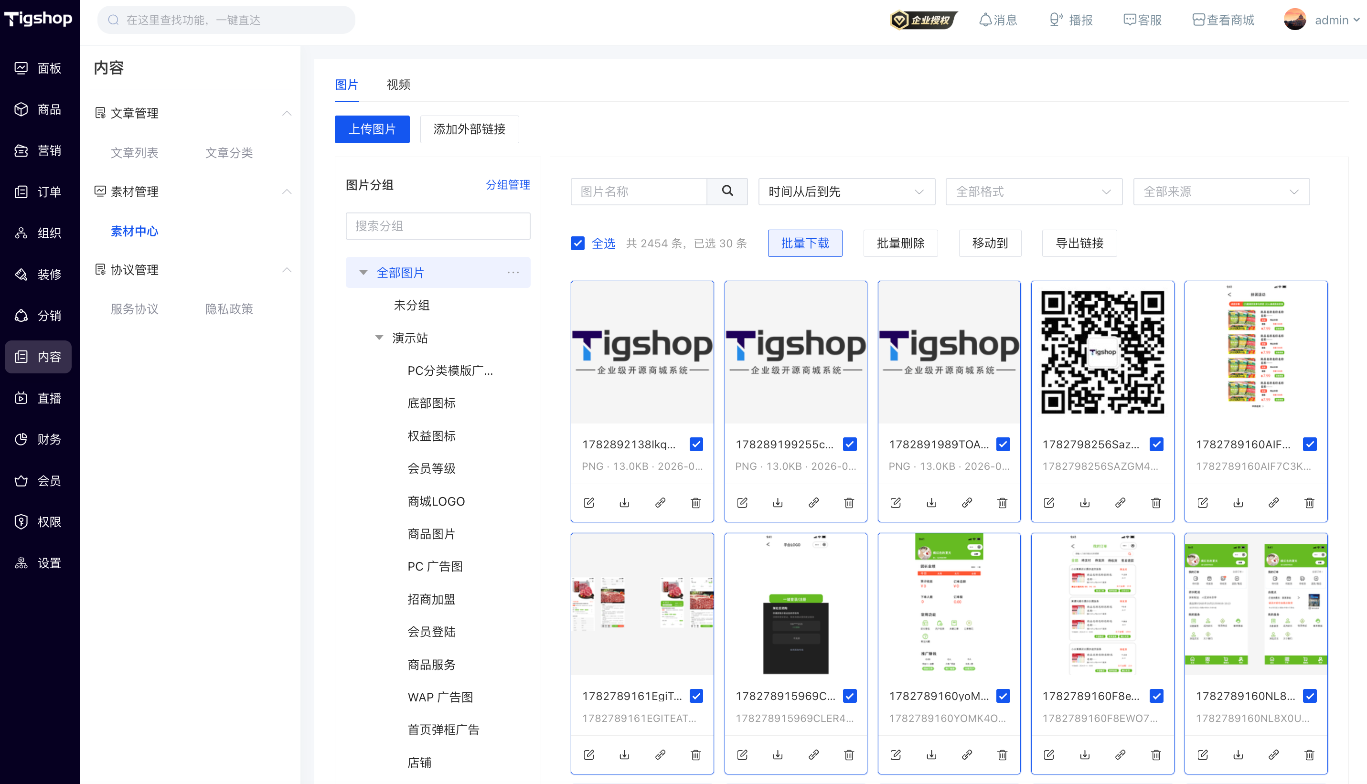Edit the image 178289199255c

click(x=742, y=502)
